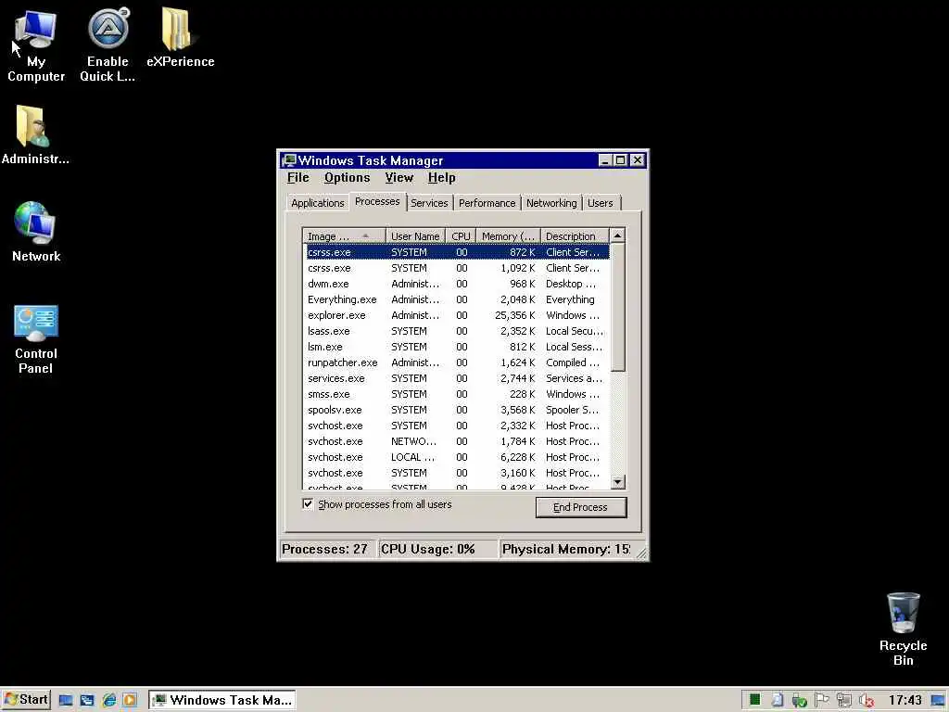This screenshot has width=949, height=712.
Task: Select the eXPerience folder icon
Action: 181,37
